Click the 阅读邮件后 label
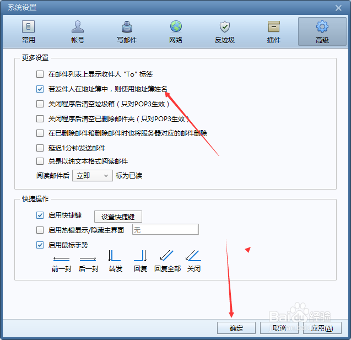The width and height of the screenshot is (351, 340). (x=53, y=176)
